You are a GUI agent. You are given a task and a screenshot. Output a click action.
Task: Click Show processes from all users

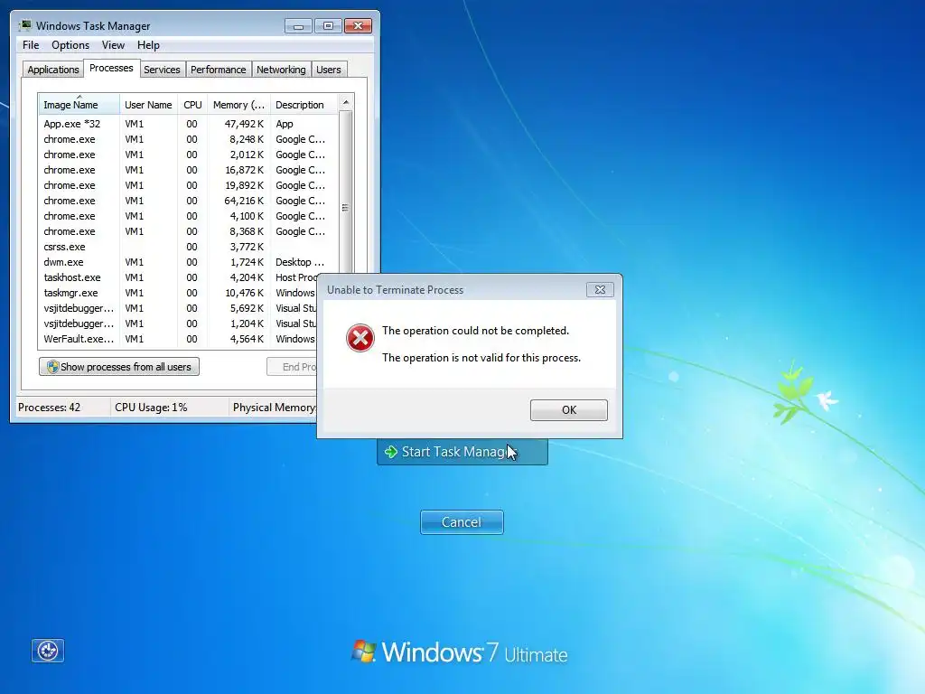coord(119,367)
